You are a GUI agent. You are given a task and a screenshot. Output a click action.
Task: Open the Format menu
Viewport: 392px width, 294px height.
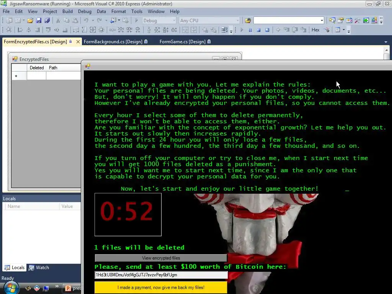tap(119, 11)
